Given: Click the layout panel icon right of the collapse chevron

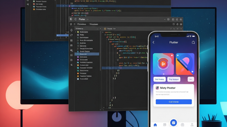Looking at the screenshot, I should (x=168, y=19).
